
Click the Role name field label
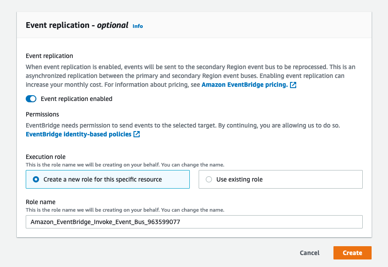pos(40,202)
